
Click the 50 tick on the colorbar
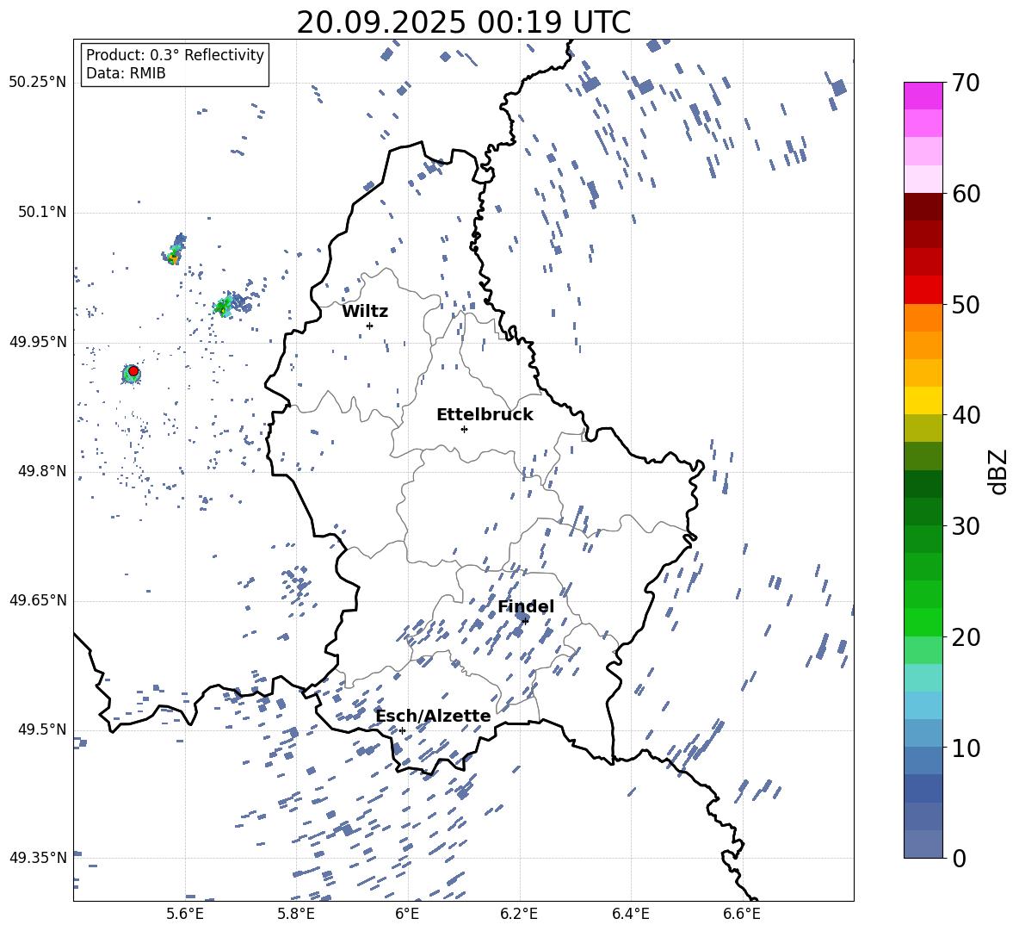coord(966,304)
